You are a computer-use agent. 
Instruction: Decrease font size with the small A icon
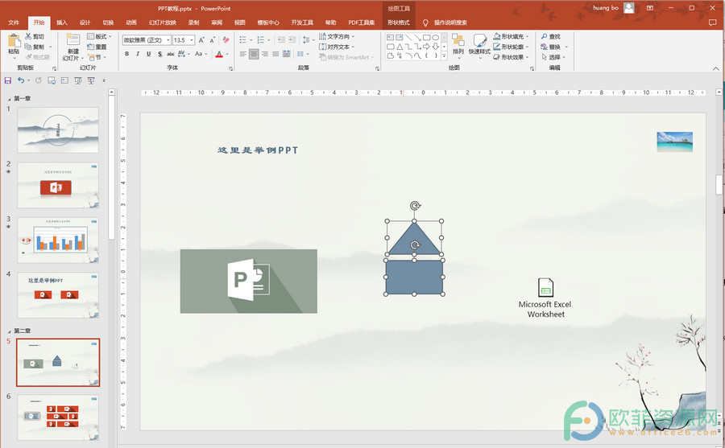point(212,40)
